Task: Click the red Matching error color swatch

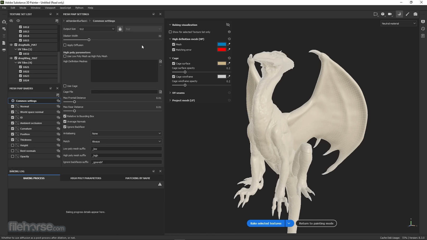Action: coord(222,50)
